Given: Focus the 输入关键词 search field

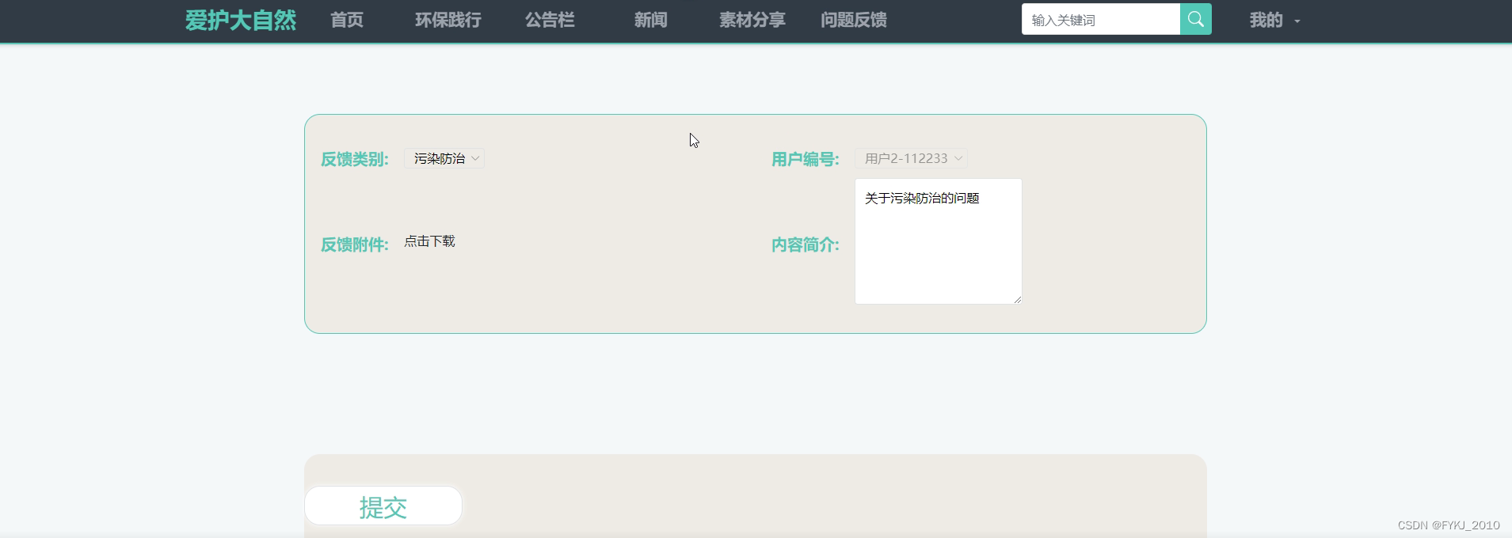Looking at the screenshot, I should (1101, 20).
